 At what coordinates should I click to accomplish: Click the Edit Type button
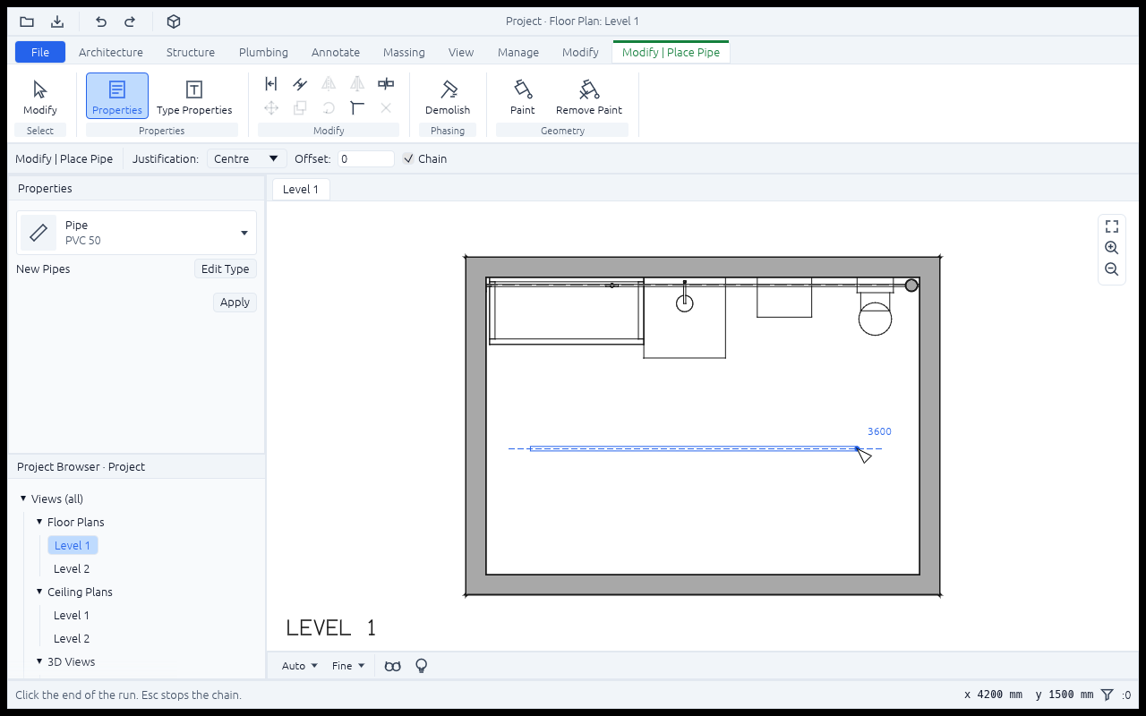pyautogui.click(x=226, y=268)
